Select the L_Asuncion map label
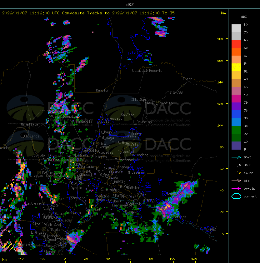The image size is (260, 263). pos(142,122)
